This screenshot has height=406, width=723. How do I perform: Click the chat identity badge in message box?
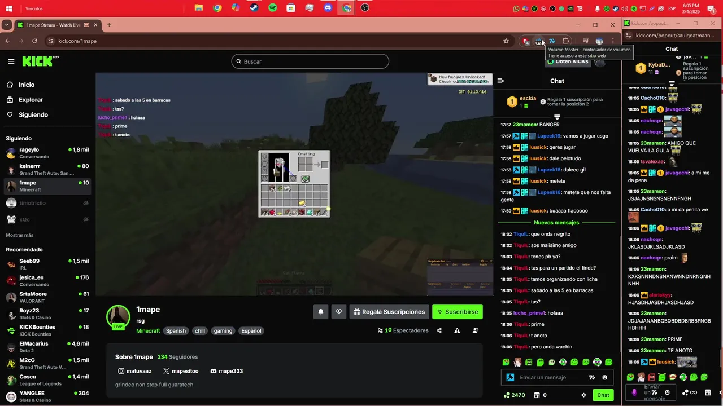510,378
